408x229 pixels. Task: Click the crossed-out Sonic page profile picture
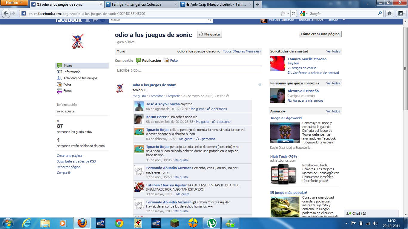pyautogui.click(x=78, y=41)
